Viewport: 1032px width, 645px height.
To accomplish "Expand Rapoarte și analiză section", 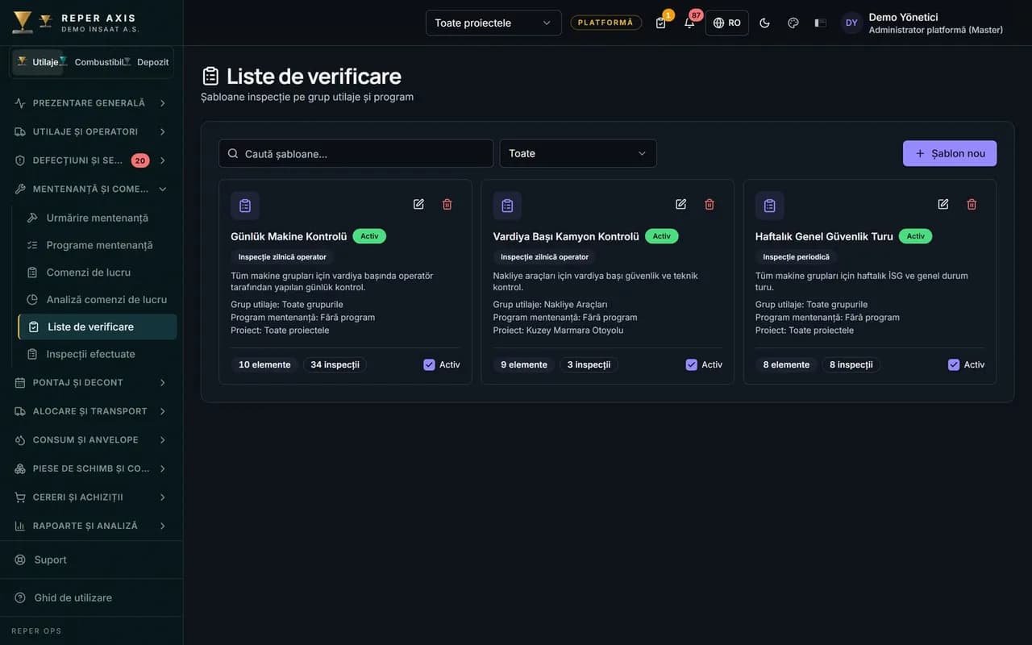I will point(91,526).
